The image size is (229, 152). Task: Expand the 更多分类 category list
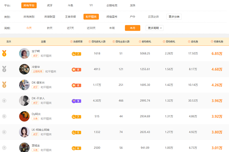[x=174, y=17]
